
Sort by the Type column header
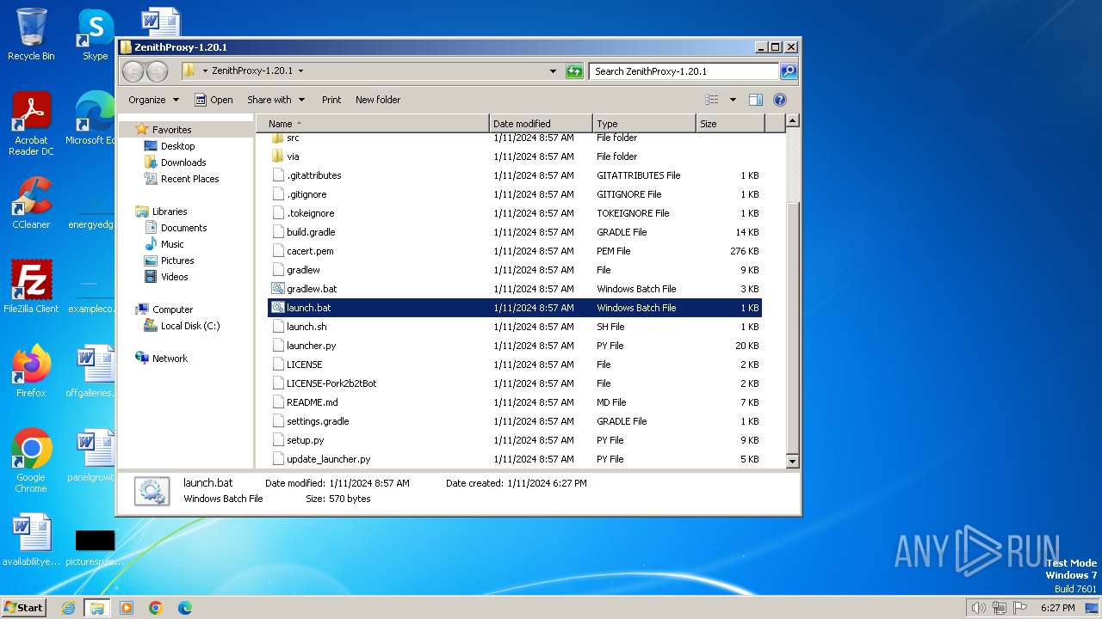coord(644,124)
